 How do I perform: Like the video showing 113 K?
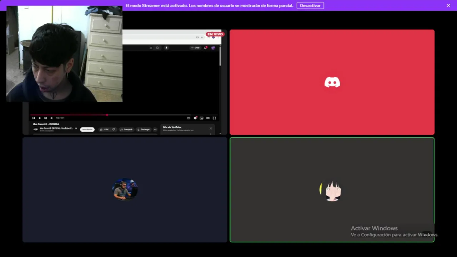pyautogui.click(x=104, y=129)
